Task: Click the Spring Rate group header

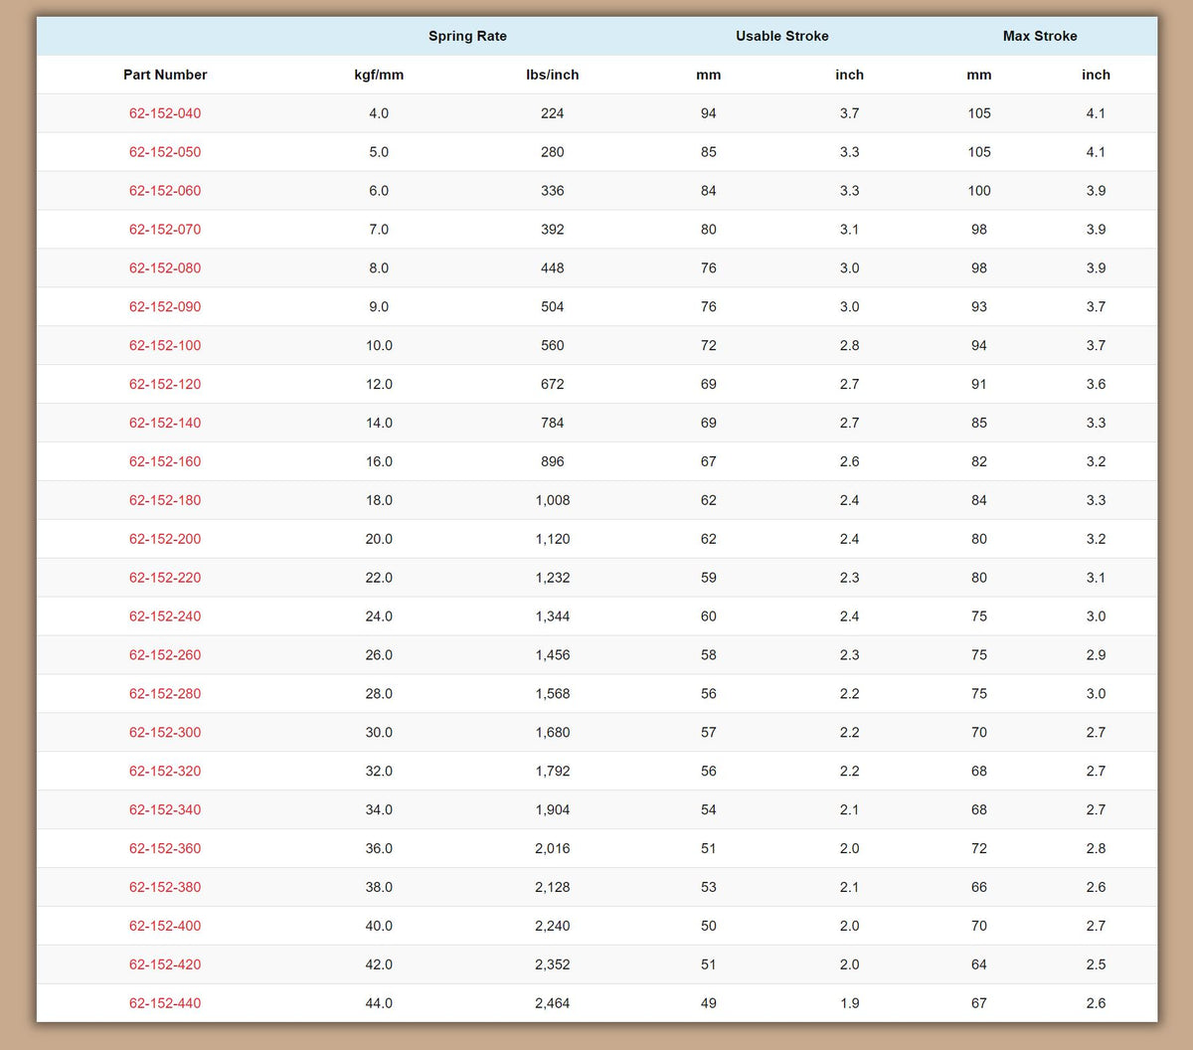Action: 467,36
